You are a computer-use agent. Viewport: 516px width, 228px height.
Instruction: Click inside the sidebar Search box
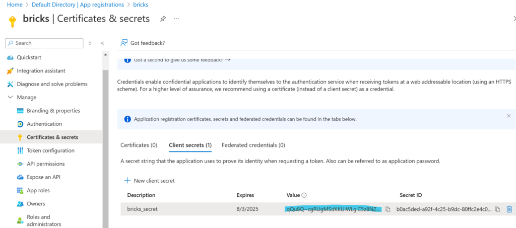pyautogui.click(x=45, y=43)
